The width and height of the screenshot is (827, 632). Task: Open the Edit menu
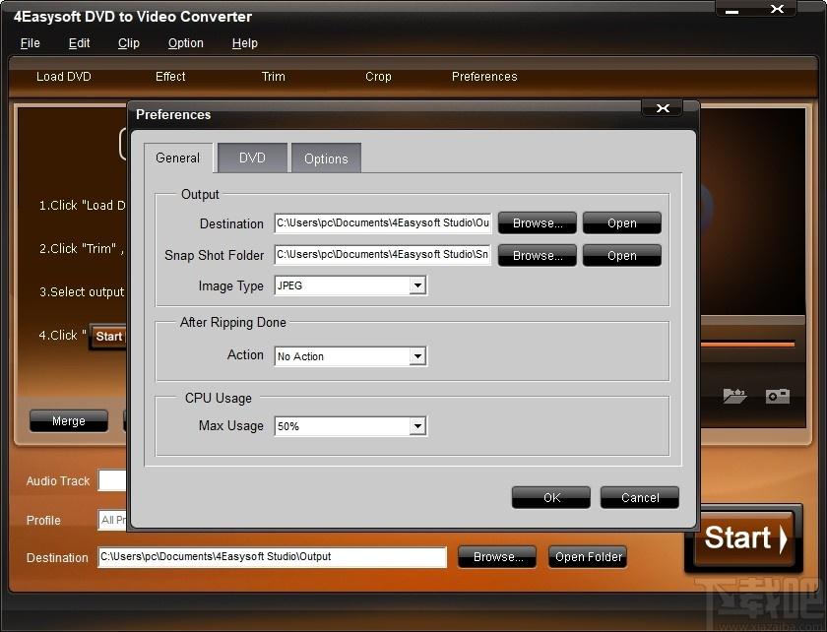pos(79,43)
